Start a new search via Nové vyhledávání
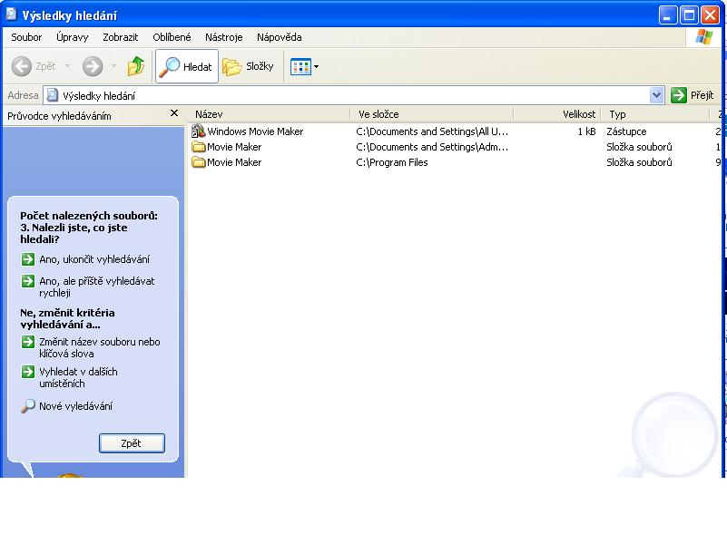Image resolution: width=727 pixels, height=544 pixels. pyautogui.click(x=75, y=406)
